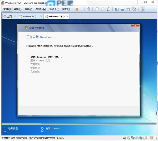This screenshot has width=158, height=141.
Task: Click the USB device status icon
Action: click(x=145, y=138)
